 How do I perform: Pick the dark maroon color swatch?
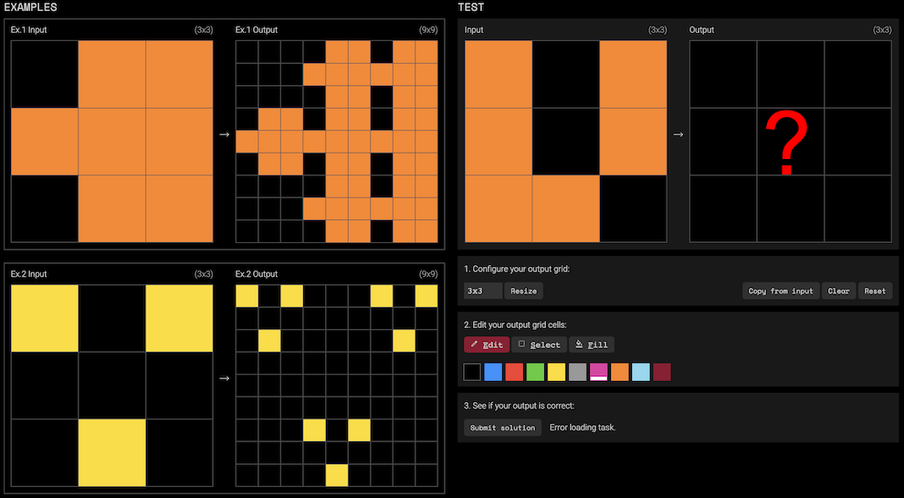pos(661,372)
